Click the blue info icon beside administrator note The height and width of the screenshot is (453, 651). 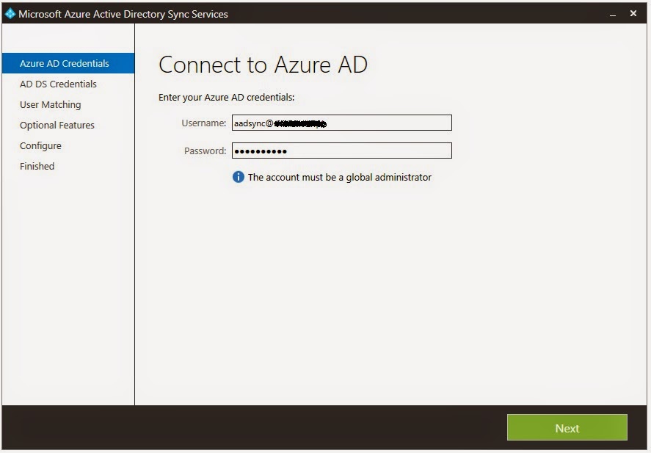tap(239, 177)
